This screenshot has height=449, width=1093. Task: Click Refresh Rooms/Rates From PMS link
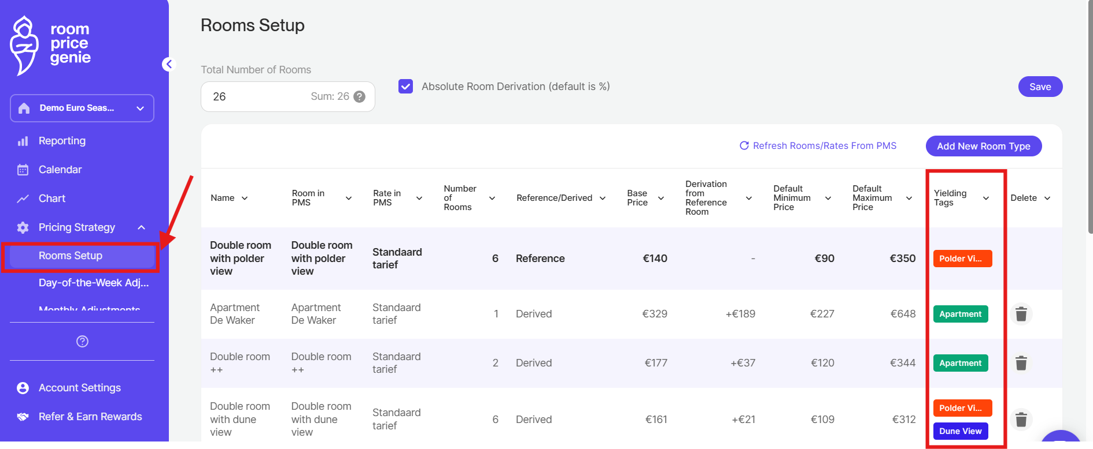pyautogui.click(x=818, y=146)
